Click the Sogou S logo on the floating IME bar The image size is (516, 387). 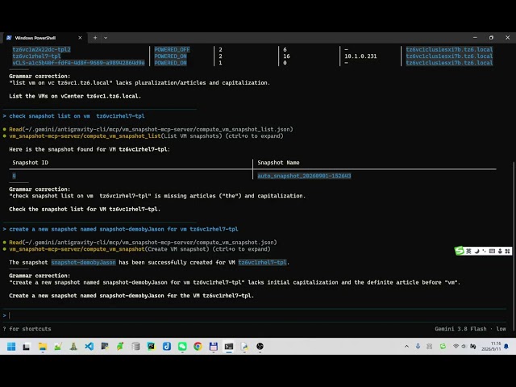pyautogui.click(x=459, y=251)
